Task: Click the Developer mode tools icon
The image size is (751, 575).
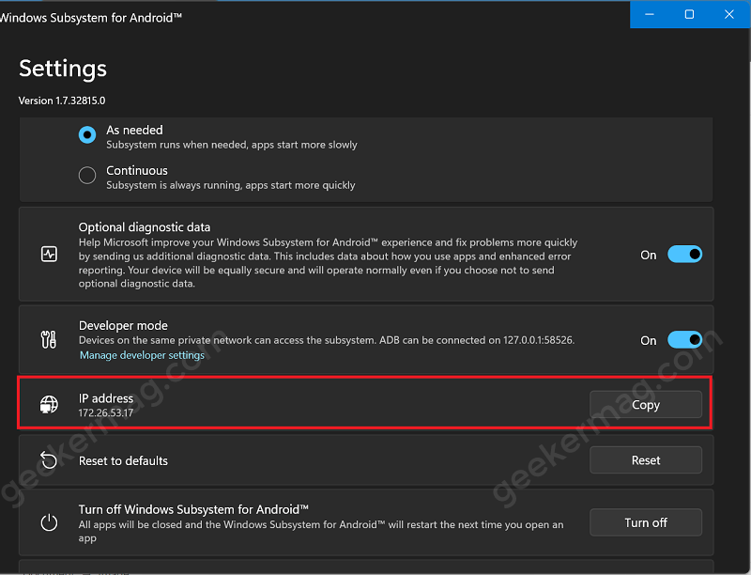Action: pyautogui.click(x=49, y=340)
